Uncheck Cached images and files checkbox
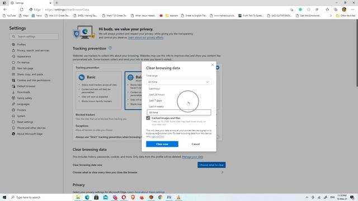The height and width of the screenshot is (201, 358). click(x=148, y=118)
